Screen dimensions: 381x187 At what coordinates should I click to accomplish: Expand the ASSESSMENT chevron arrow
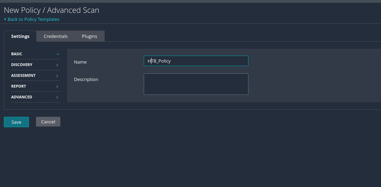pyautogui.click(x=57, y=76)
